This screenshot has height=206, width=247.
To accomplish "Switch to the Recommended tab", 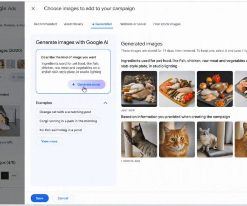I will coord(45,24).
